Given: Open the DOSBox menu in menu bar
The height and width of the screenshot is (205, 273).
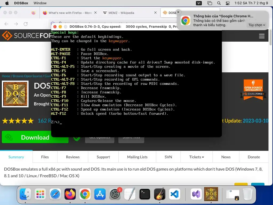Looking at the screenshot, I should 21,3.
